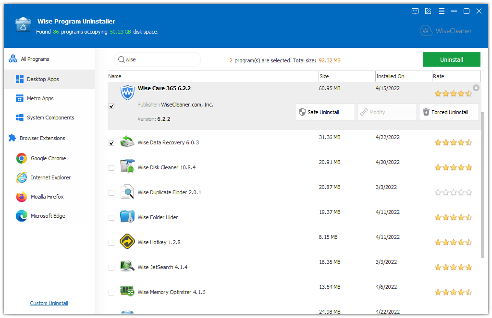Viewport: 492px width, 318px height.
Task: Open the edit note icon in title bar
Action: pos(428,11)
